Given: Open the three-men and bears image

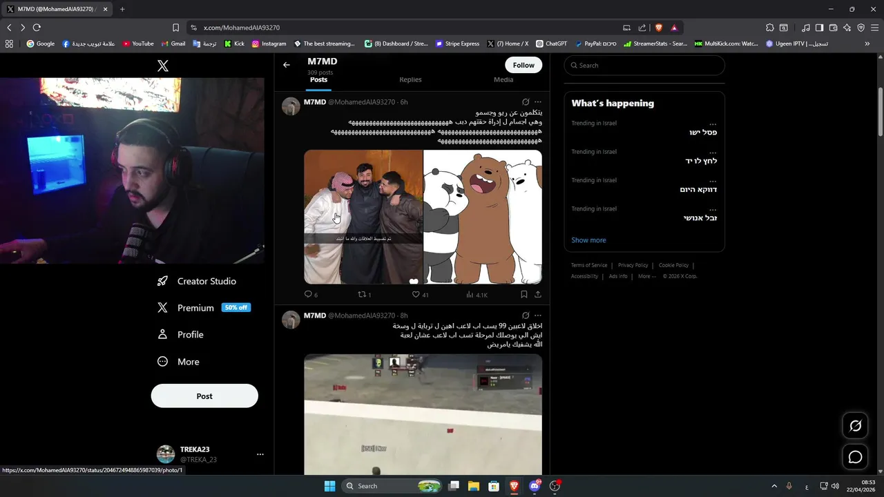Looking at the screenshot, I should pyautogui.click(x=423, y=217).
